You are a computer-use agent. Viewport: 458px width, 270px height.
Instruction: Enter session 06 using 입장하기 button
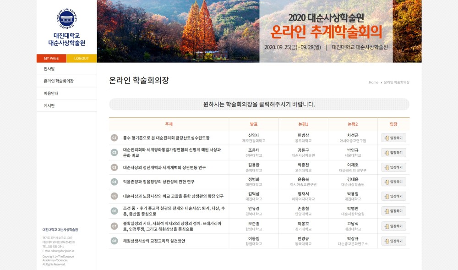click(393, 211)
